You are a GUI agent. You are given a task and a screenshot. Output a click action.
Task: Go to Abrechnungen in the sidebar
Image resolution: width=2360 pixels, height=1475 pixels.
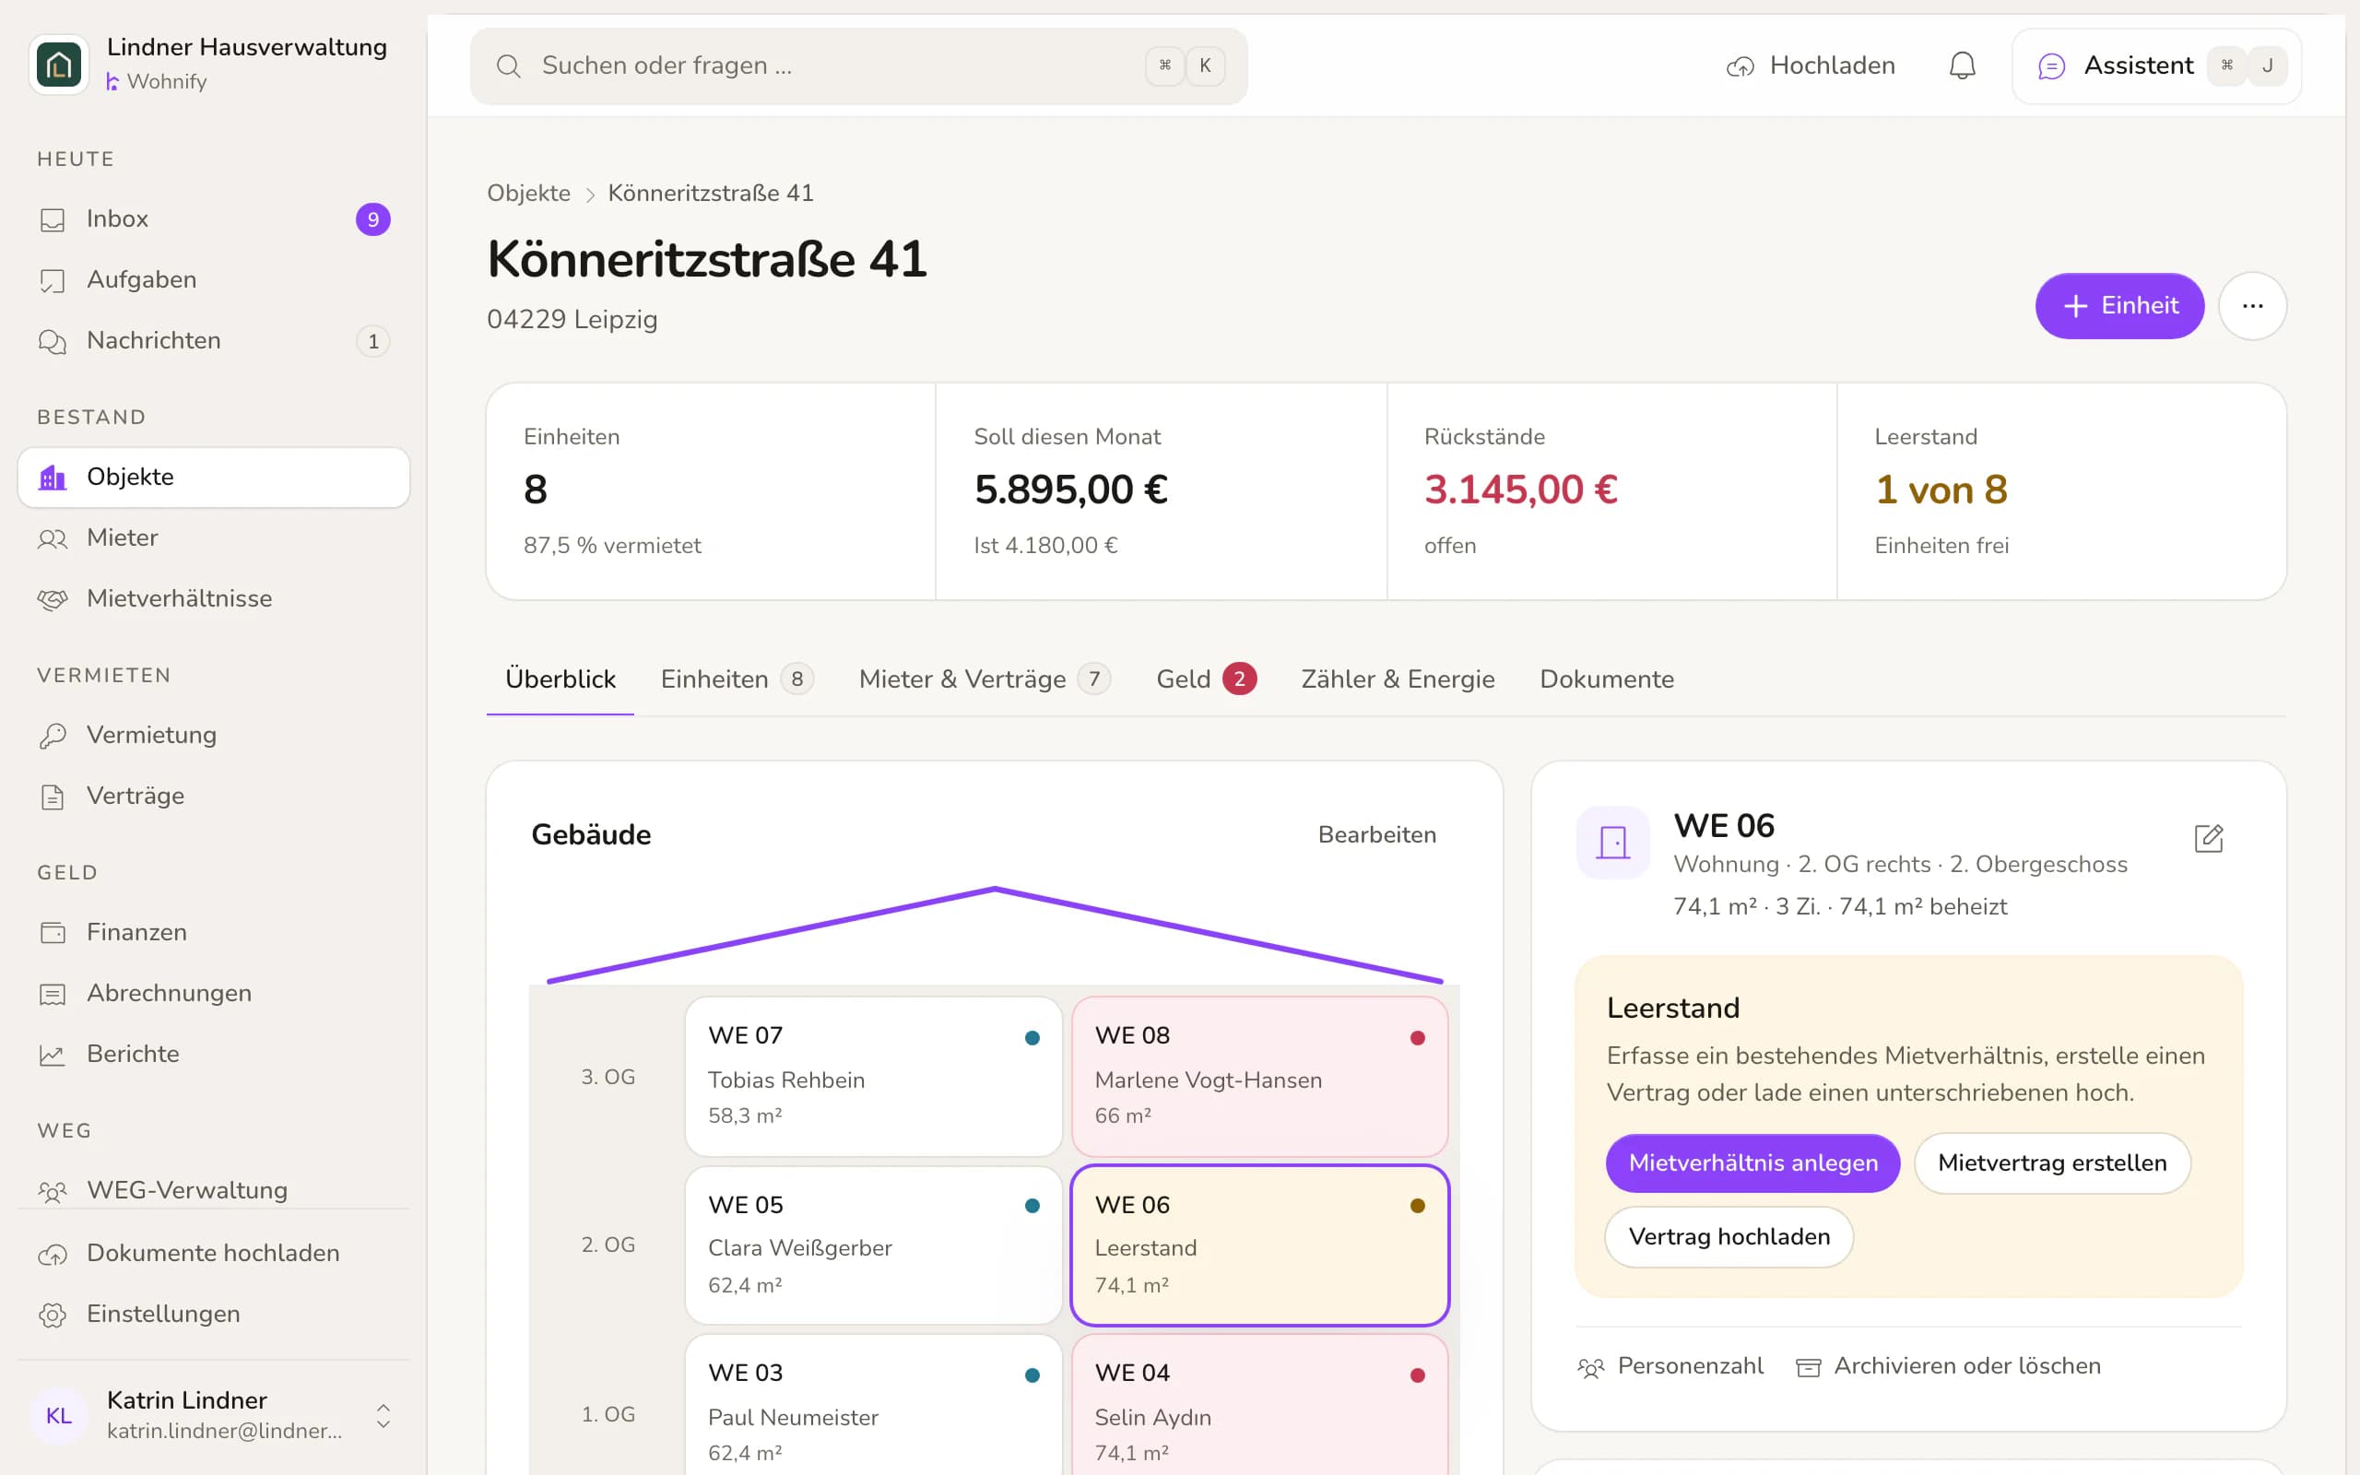click(x=214, y=993)
